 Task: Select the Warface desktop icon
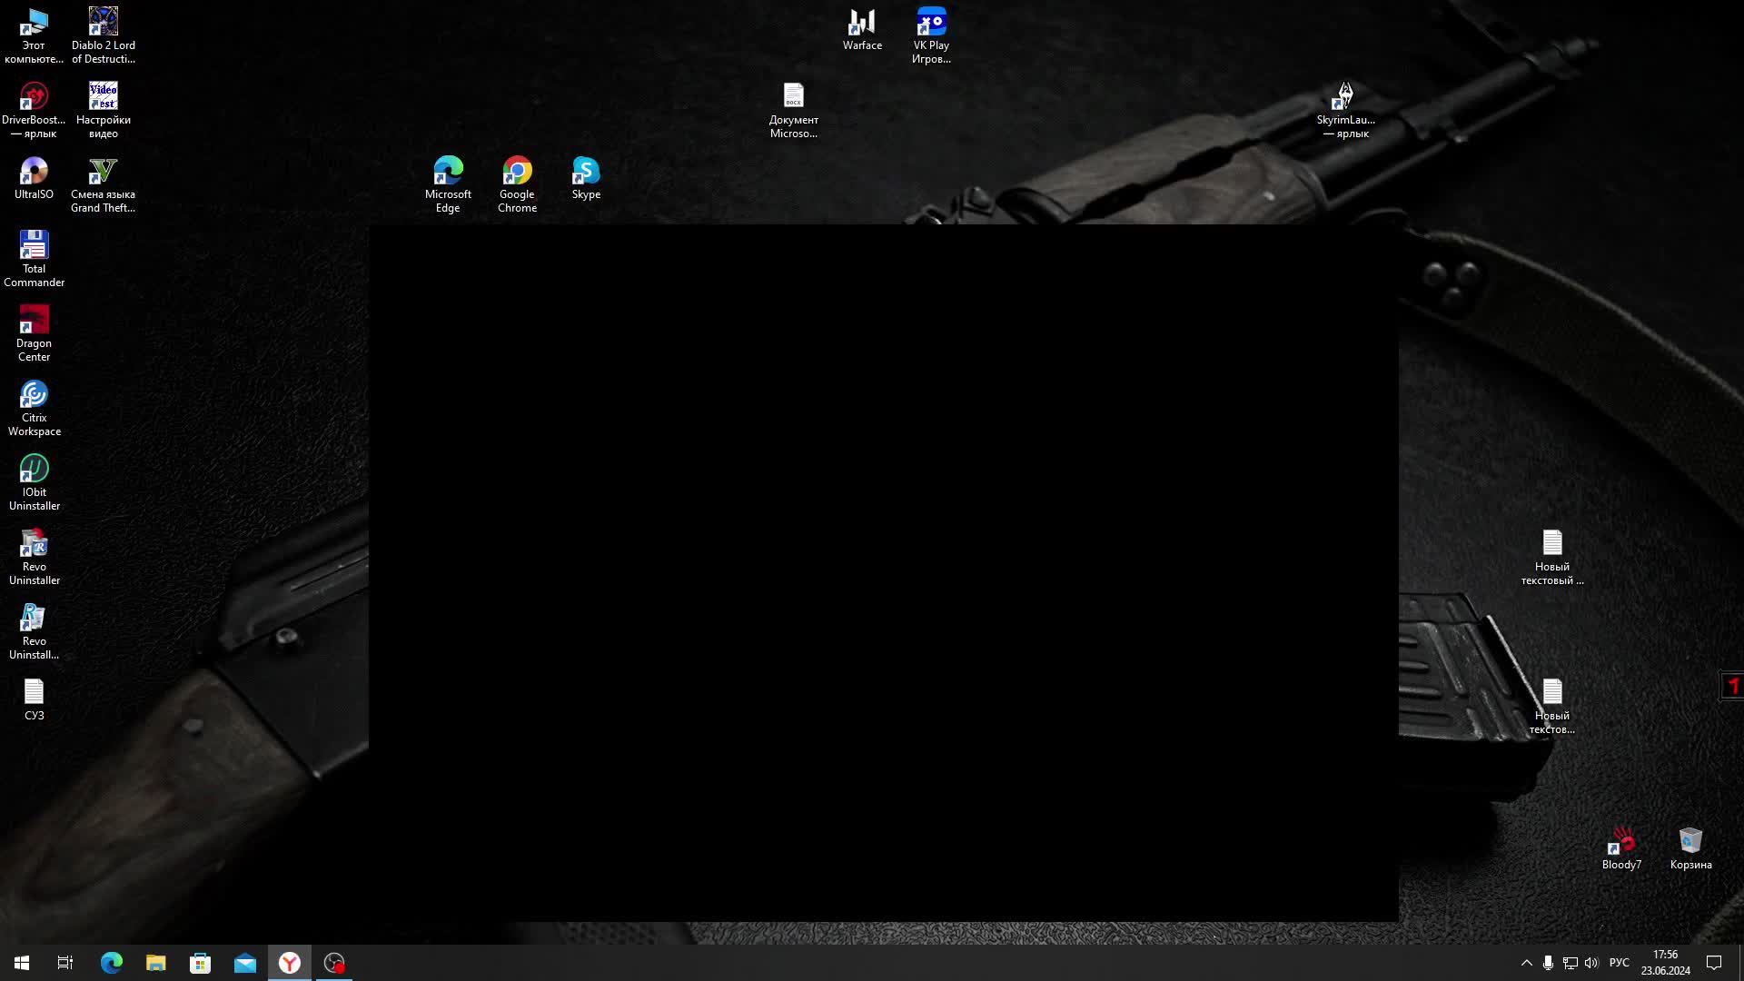coord(862,29)
